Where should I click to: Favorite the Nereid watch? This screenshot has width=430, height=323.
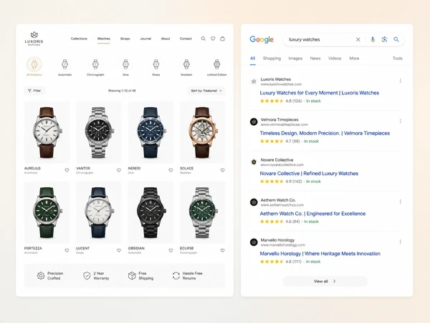[x=171, y=170]
